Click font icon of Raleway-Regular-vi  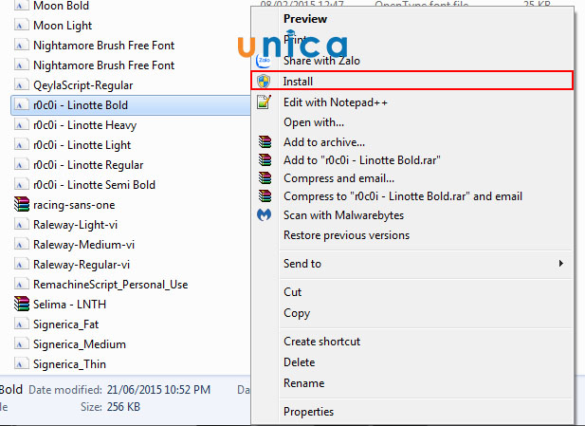(x=21, y=265)
